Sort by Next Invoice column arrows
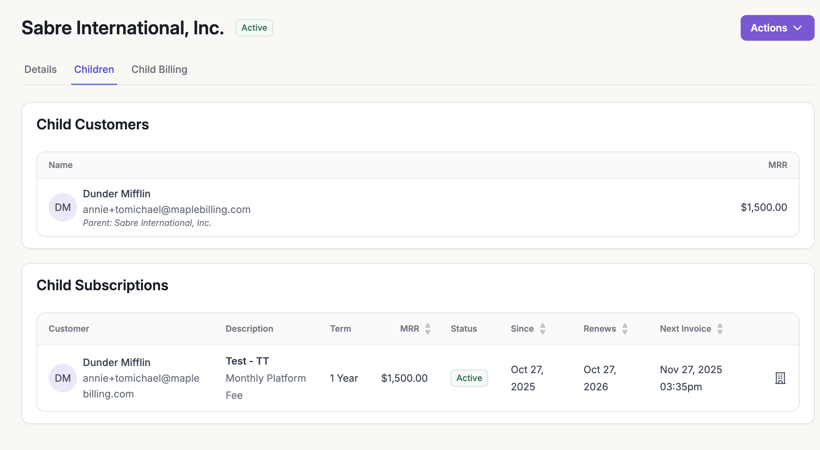The width and height of the screenshot is (820, 450). point(720,329)
